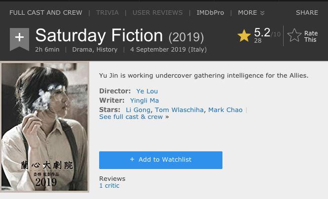The height and width of the screenshot is (199, 328).
Task: Click the gold rating star icon
Action: pyautogui.click(x=244, y=35)
